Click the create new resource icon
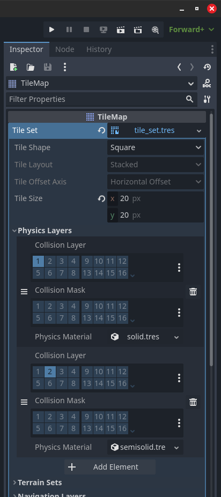The width and height of the screenshot is (221, 497). [13, 67]
